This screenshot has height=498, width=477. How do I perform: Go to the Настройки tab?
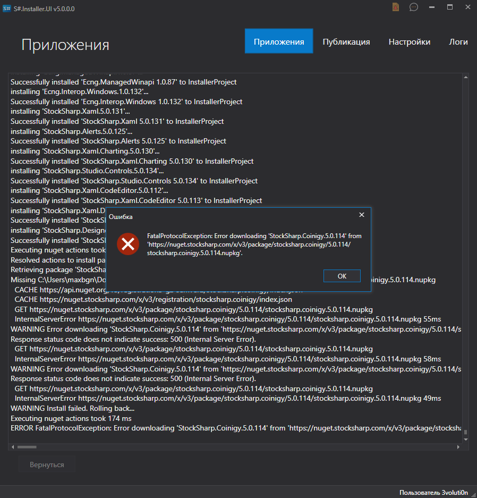coord(410,42)
